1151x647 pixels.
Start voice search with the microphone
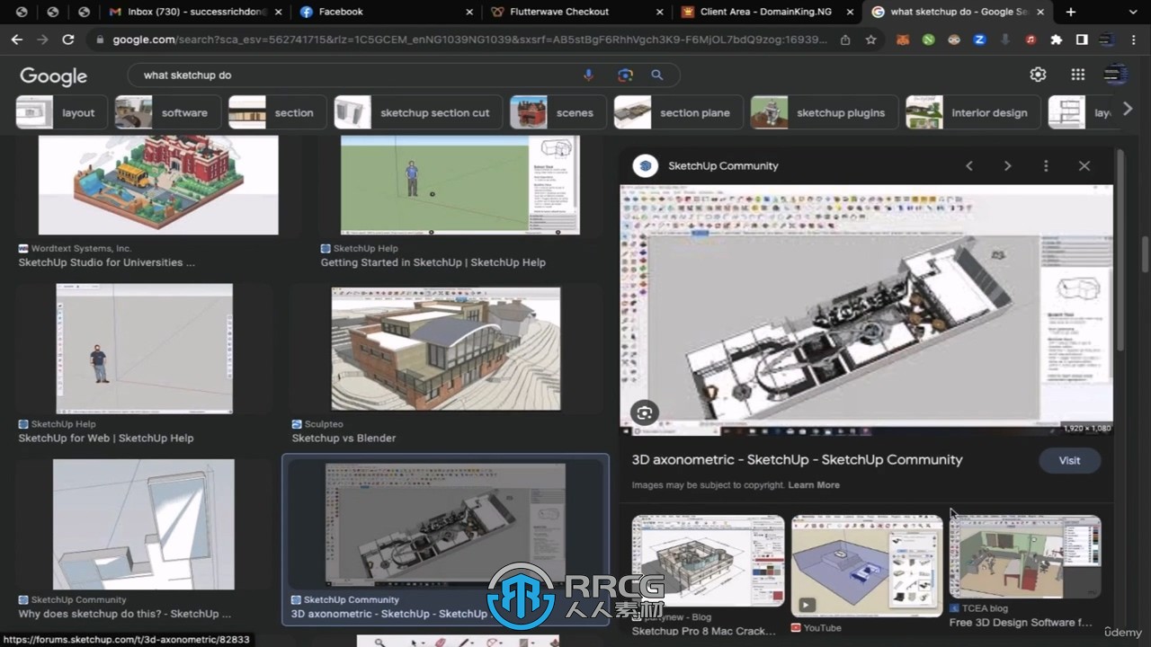(589, 75)
